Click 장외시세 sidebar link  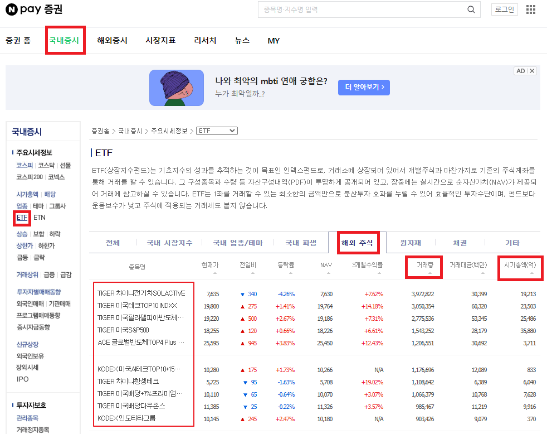(27, 367)
